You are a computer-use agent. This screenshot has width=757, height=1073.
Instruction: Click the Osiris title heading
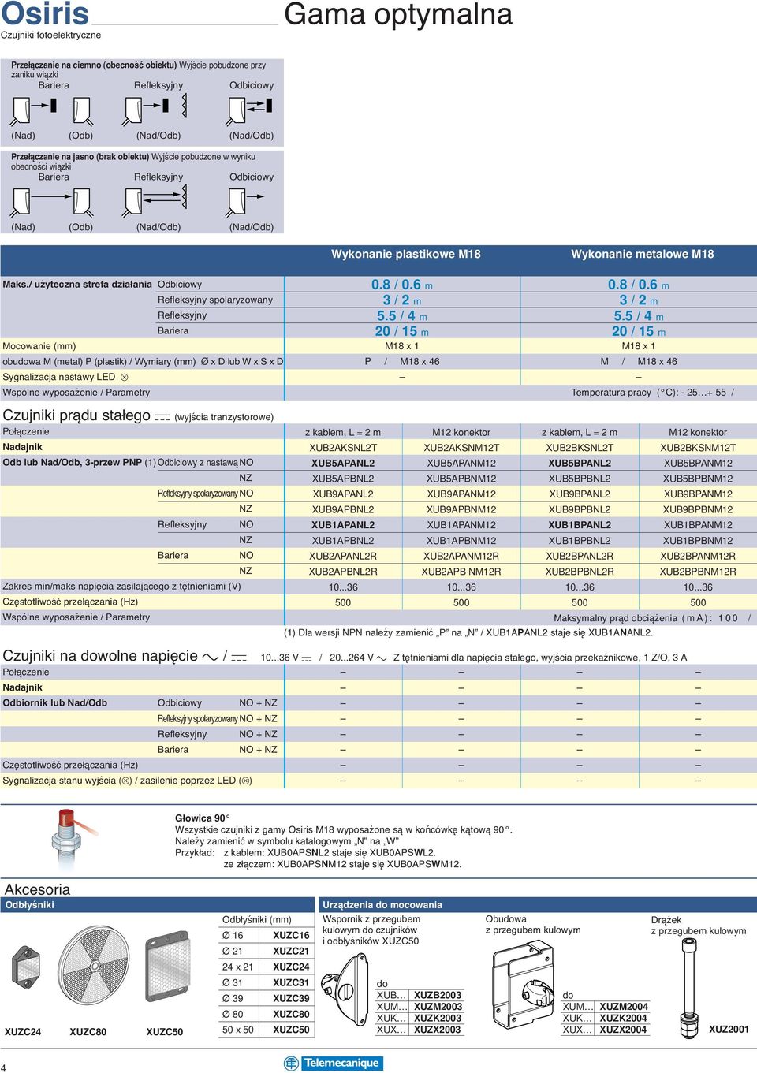click(45, 13)
